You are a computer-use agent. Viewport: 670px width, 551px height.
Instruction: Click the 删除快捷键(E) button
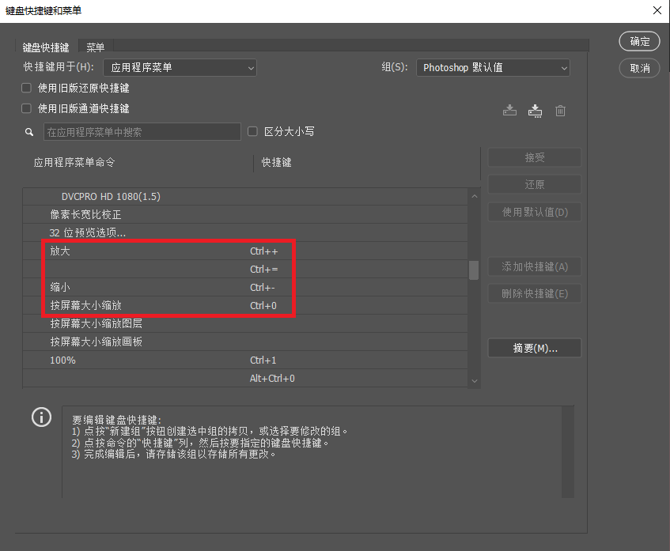(534, 293)
